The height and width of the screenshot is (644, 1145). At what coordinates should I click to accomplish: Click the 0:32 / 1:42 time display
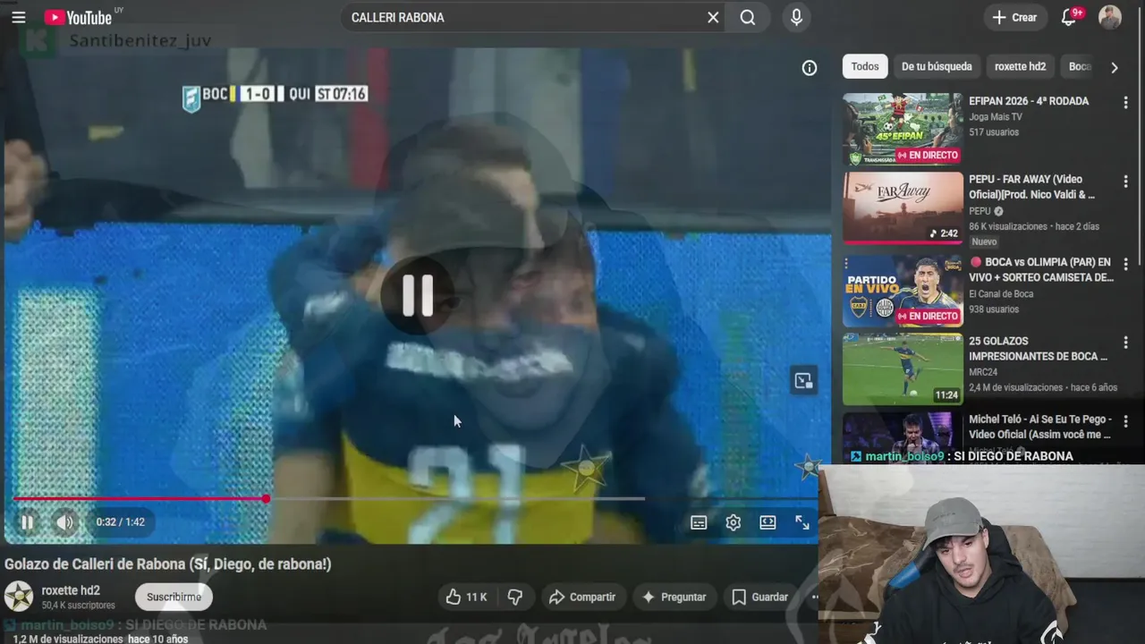pos(120,522)
